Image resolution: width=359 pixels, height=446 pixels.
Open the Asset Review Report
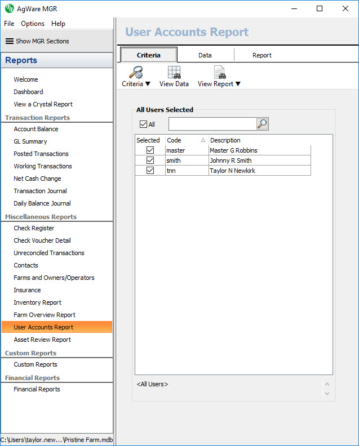tap(42, 340)
